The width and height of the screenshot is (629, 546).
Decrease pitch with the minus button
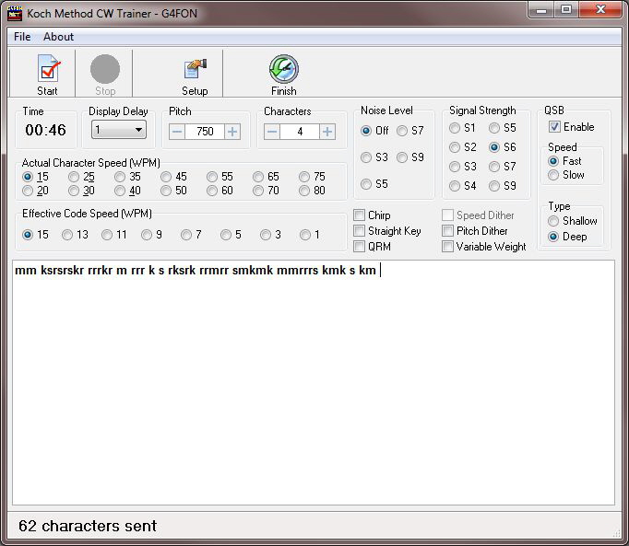tap(177, 132)
